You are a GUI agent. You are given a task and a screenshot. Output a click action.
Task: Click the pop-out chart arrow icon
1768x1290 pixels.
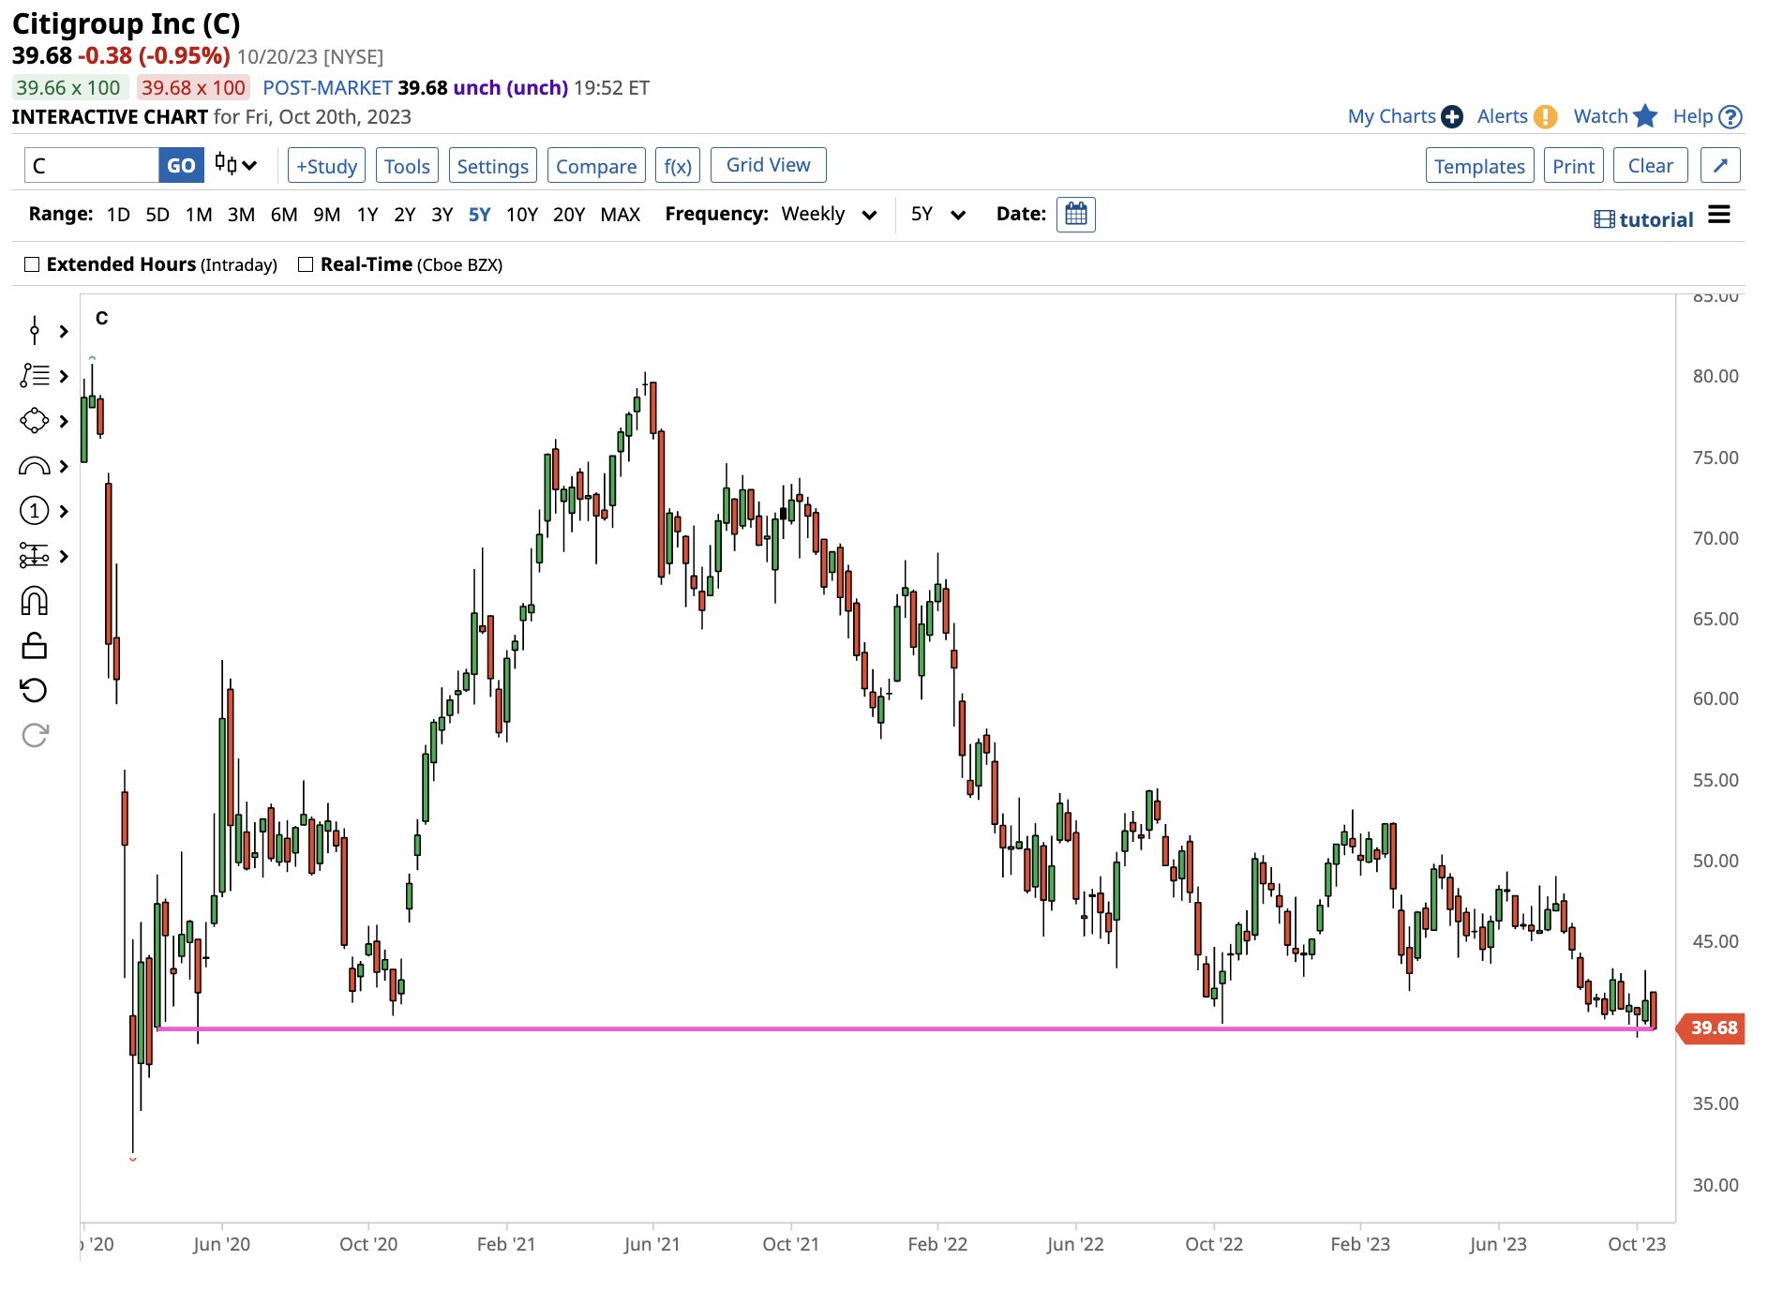1721,165
